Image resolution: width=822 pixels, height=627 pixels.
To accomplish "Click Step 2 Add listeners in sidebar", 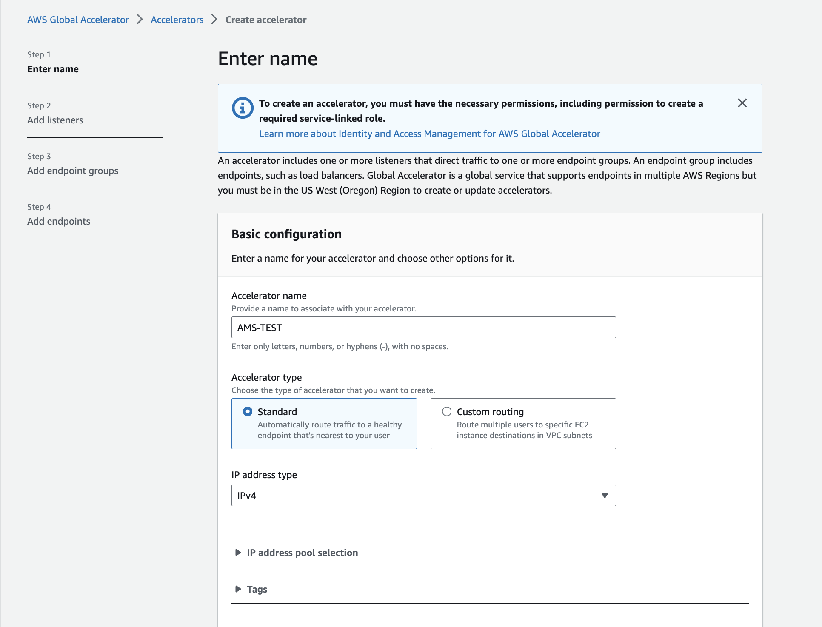I will pos(55,120).
